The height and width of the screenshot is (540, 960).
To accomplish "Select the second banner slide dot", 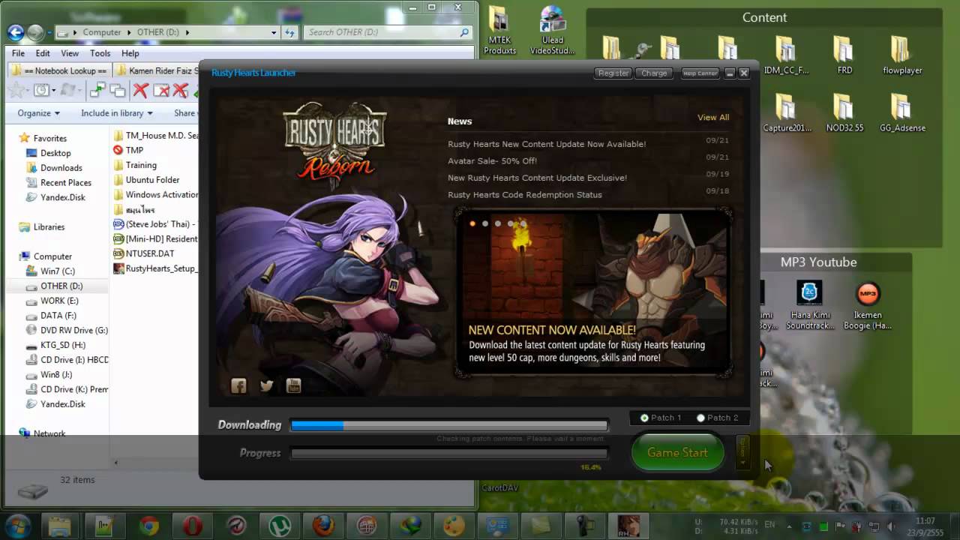I will (x=485, y=223).
